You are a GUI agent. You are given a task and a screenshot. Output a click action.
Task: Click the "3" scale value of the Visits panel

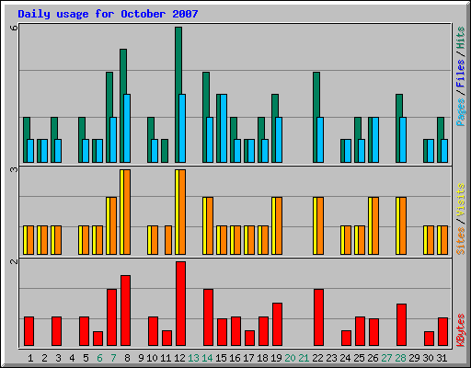pos(14,169)
